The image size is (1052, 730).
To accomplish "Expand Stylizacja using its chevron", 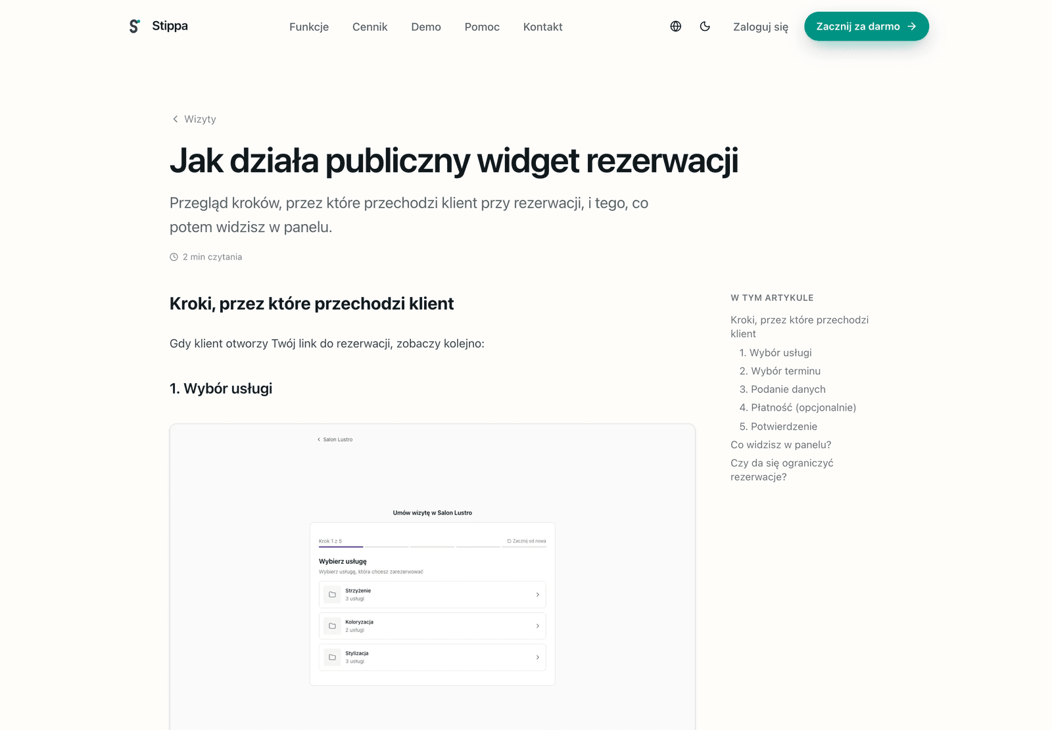I will coord(537,657).
